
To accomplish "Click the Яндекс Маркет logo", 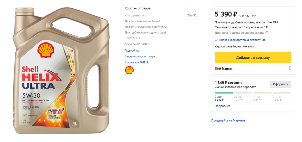I will [x=223, y=68].
